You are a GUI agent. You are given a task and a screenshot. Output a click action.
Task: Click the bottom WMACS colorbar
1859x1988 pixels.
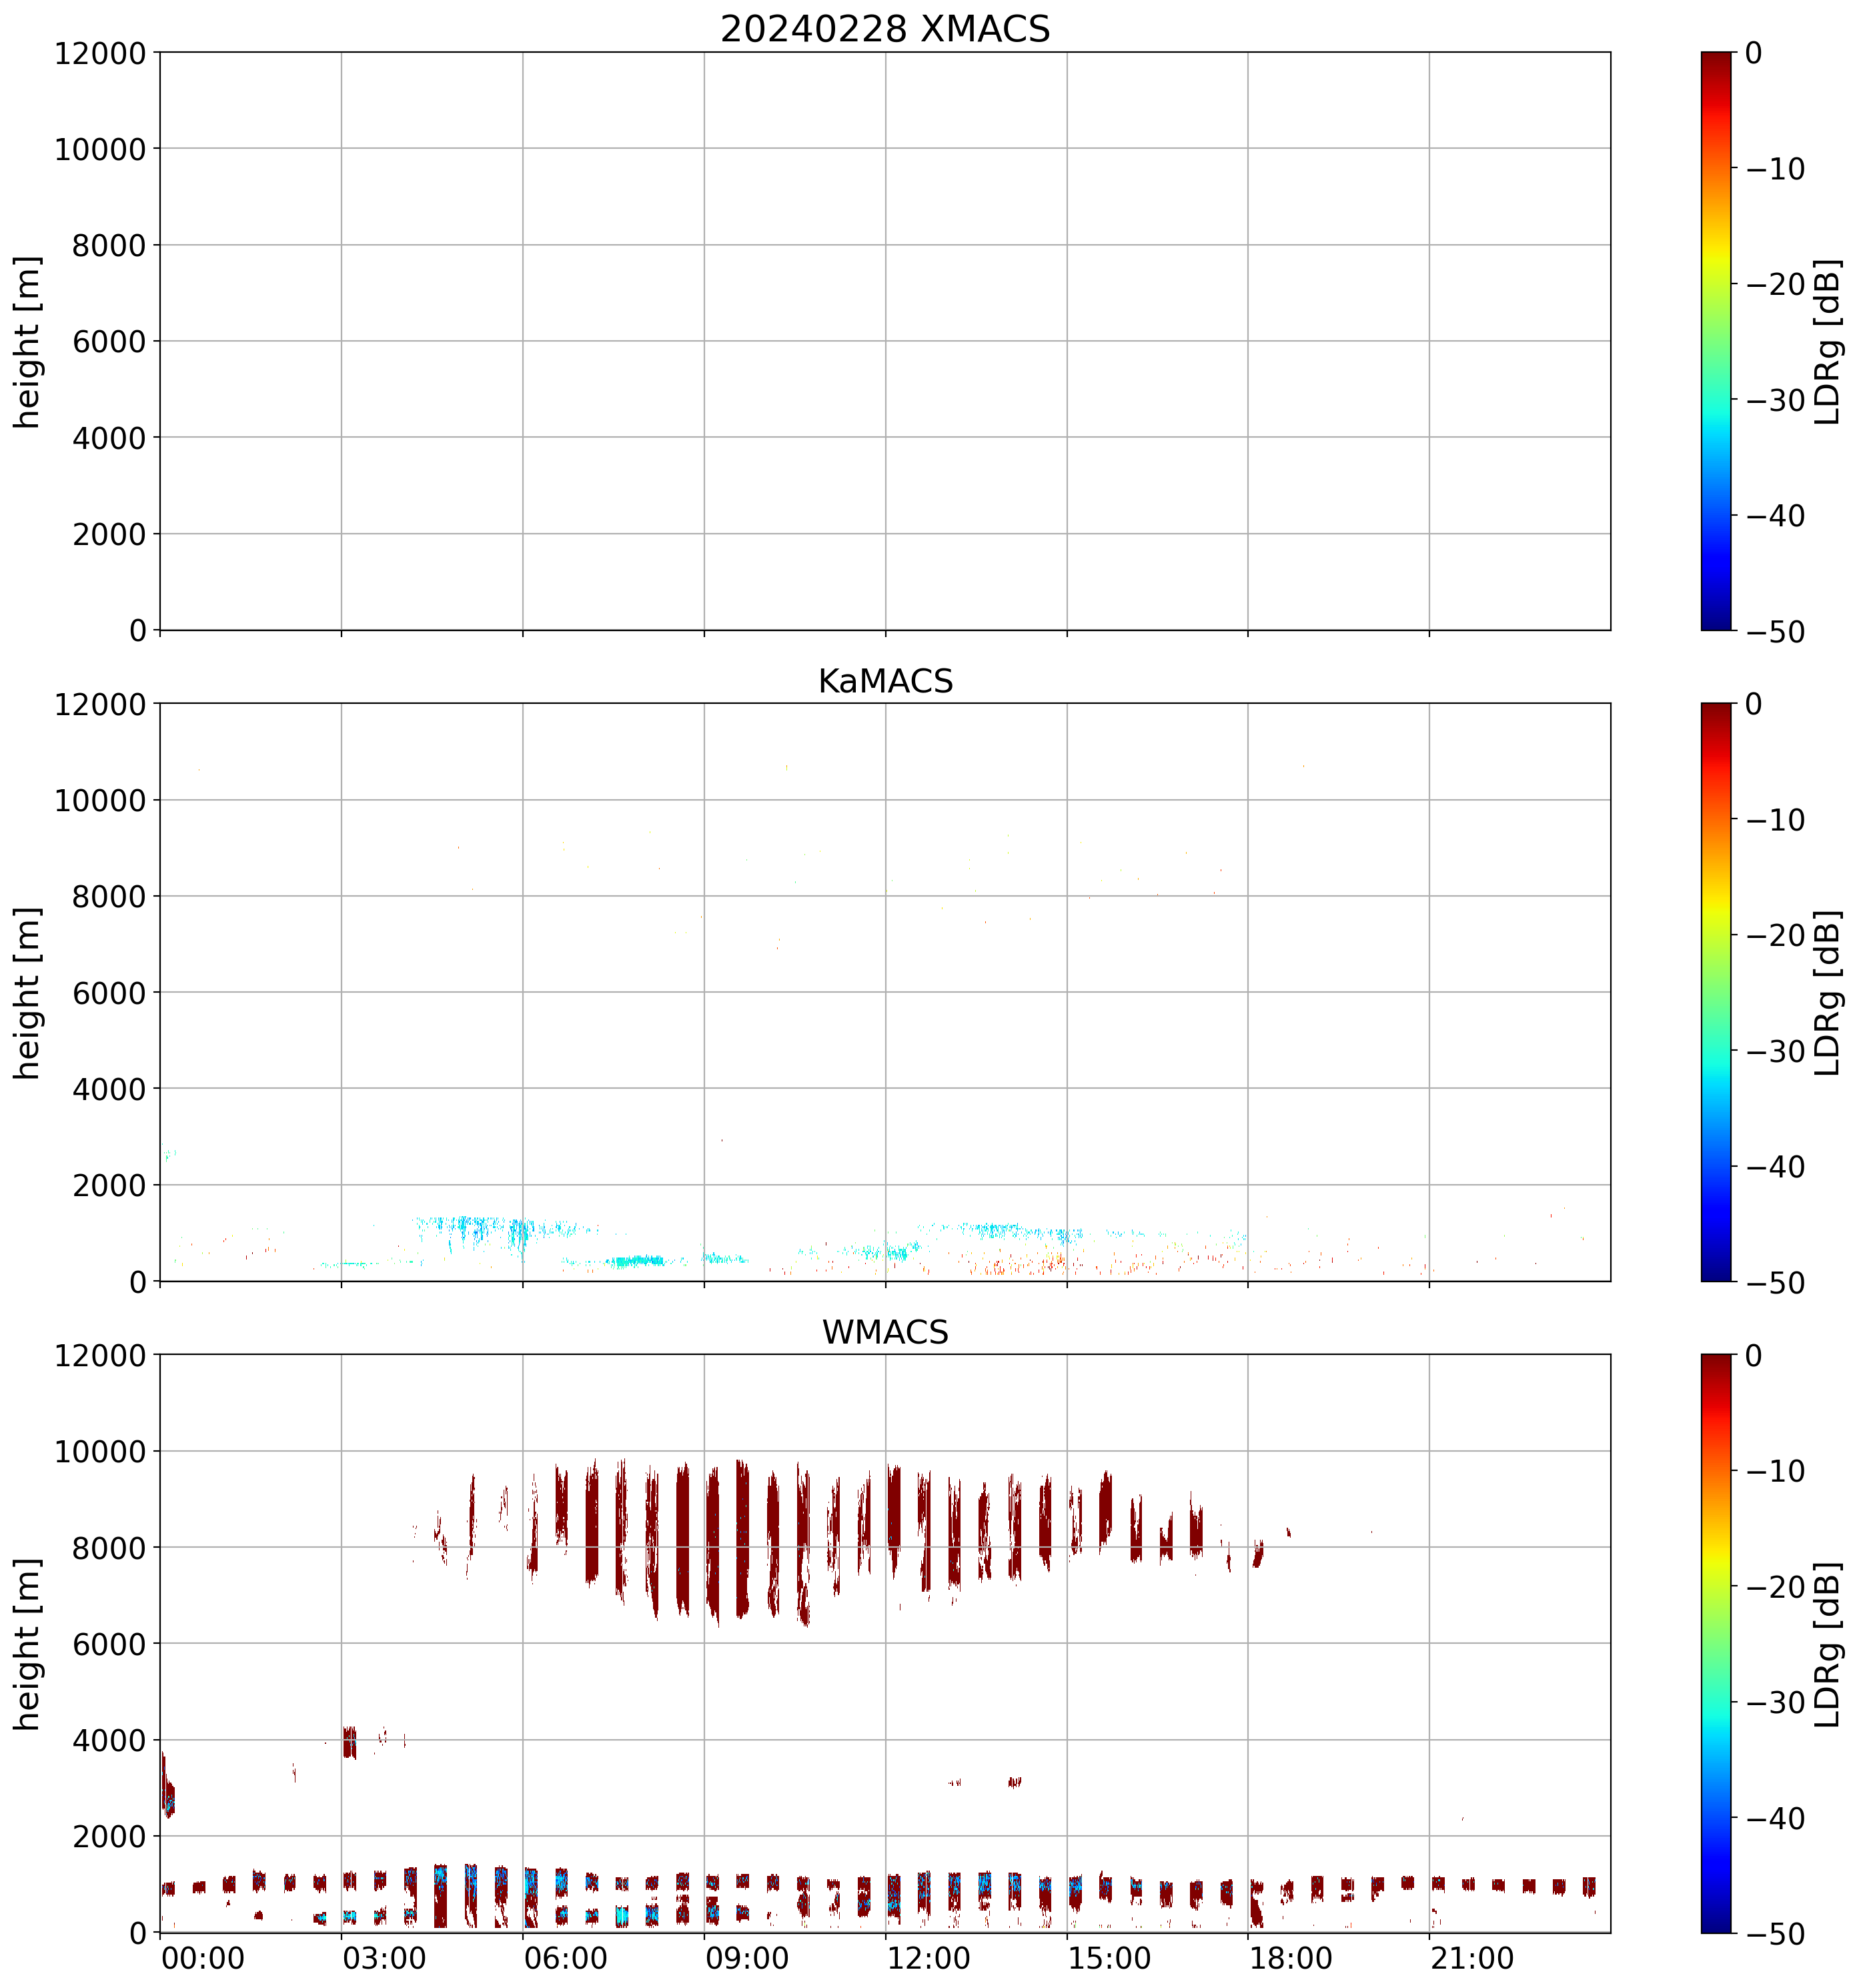pos(1715,1643)
